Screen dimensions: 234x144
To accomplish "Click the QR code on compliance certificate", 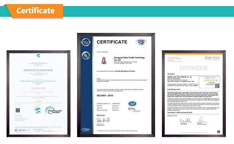I will point(18,110).
